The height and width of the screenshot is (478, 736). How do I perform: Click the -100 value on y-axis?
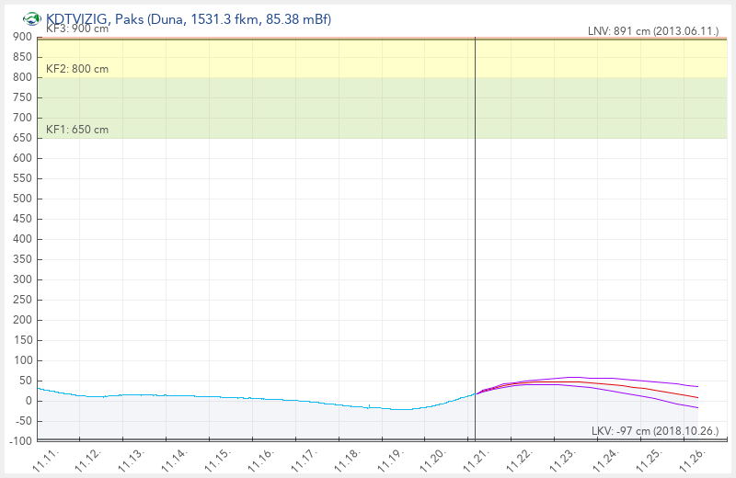(19, 441)
